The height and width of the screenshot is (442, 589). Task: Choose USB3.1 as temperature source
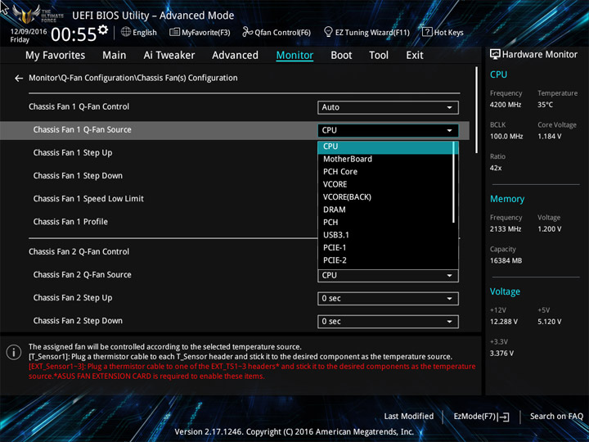pyautogui.click(x=385, y=235)
